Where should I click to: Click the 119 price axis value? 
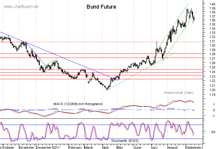click(x=212, y=95)
